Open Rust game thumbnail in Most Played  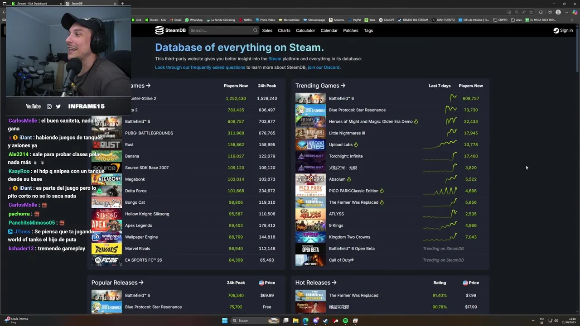pyautogui.click(x=106, y=144)
